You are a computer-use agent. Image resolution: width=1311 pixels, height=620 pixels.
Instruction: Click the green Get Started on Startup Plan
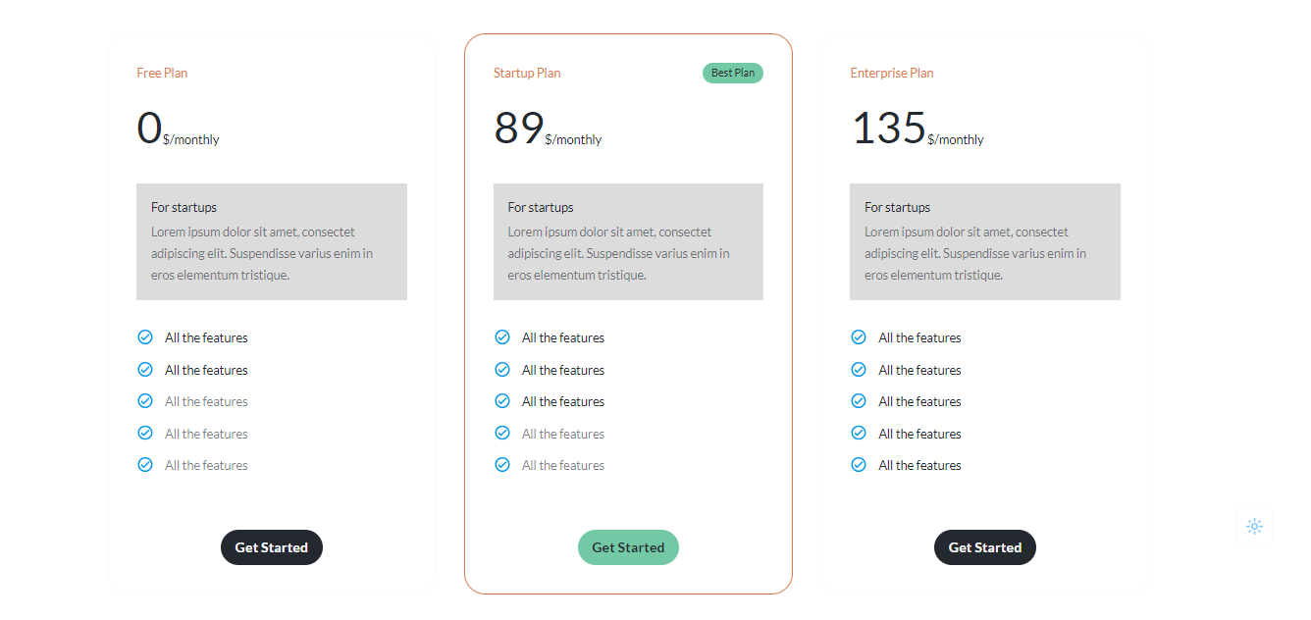click(628, 547)
